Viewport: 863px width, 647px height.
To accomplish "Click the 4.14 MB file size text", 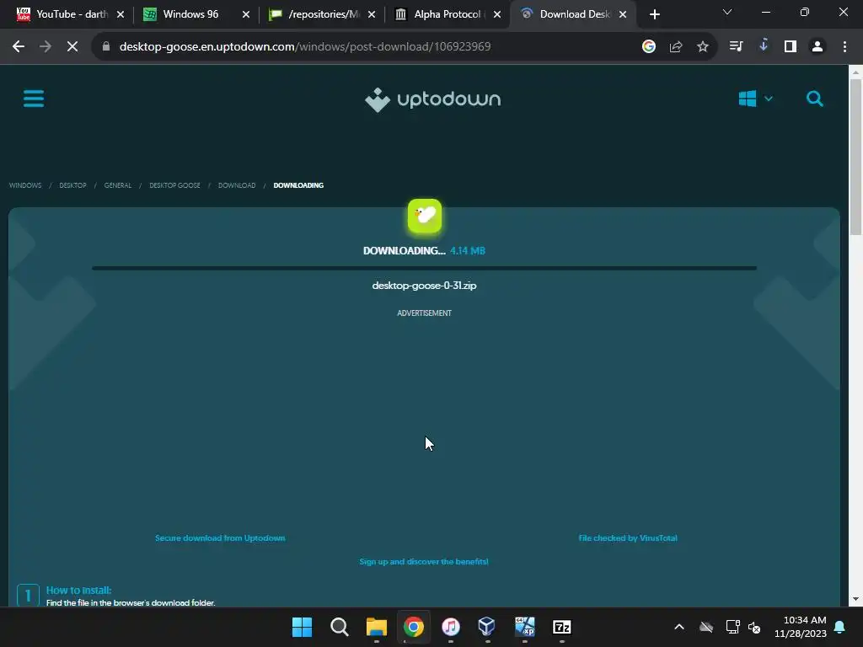I will click(x=467, y=251).
